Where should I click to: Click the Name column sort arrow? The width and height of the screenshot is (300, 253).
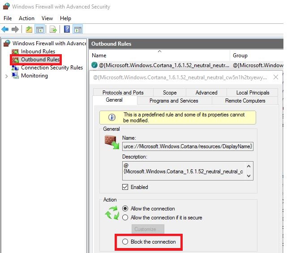coord(159,51)
